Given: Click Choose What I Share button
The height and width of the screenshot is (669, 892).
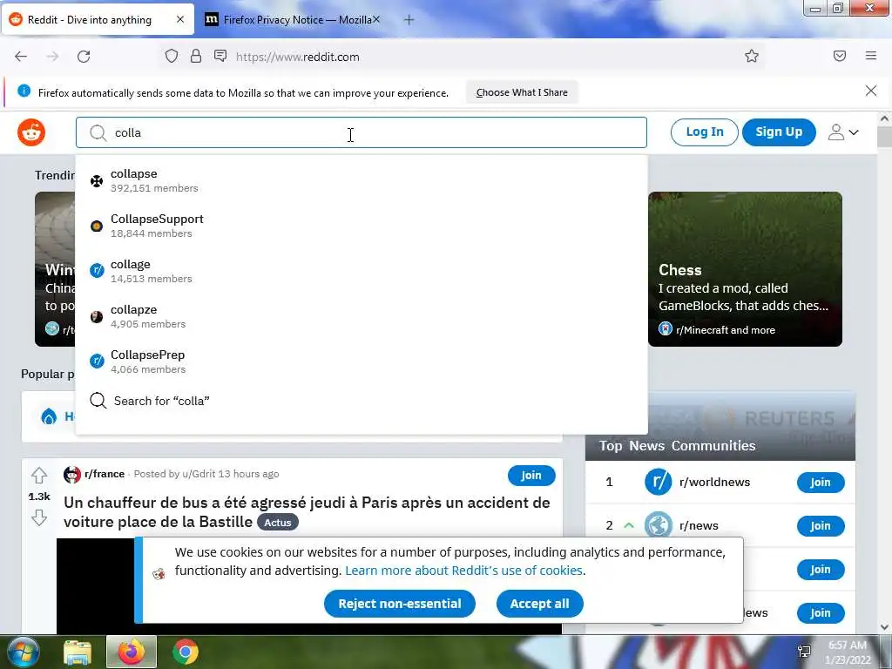Looking at the screenshot, I should pyautogui.click(x=522, y=92).
